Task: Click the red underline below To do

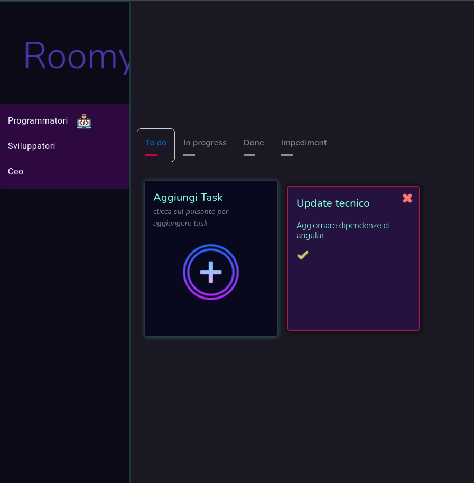Action: coord(150,155)
